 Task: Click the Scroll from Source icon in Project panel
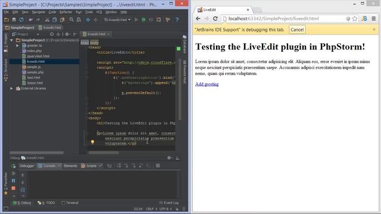tap(52, 34)
